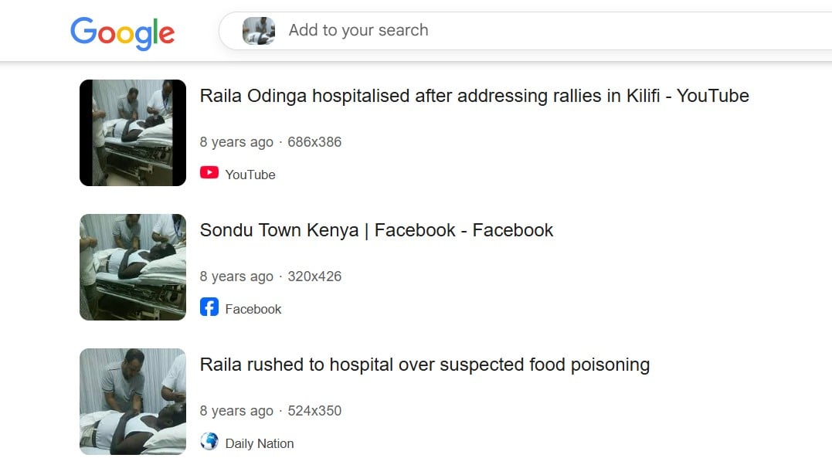Screen dimensions: 832x475
Task: Click the 686x386 image dimensions text
Action: [314, 142]
